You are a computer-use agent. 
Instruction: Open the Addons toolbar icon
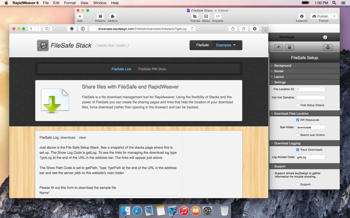112,16
